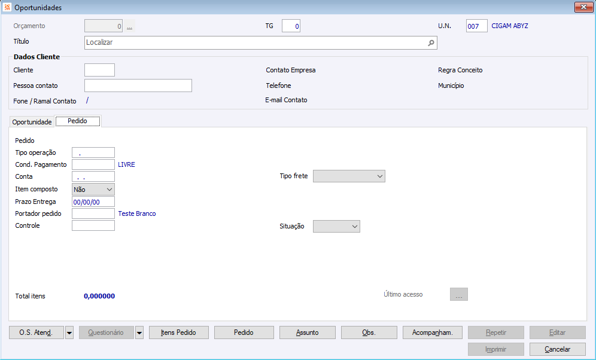The width and height of the screenshot is (596, 360).
Task: Click the Tipo operação field
Action: (x=93, y=152)
